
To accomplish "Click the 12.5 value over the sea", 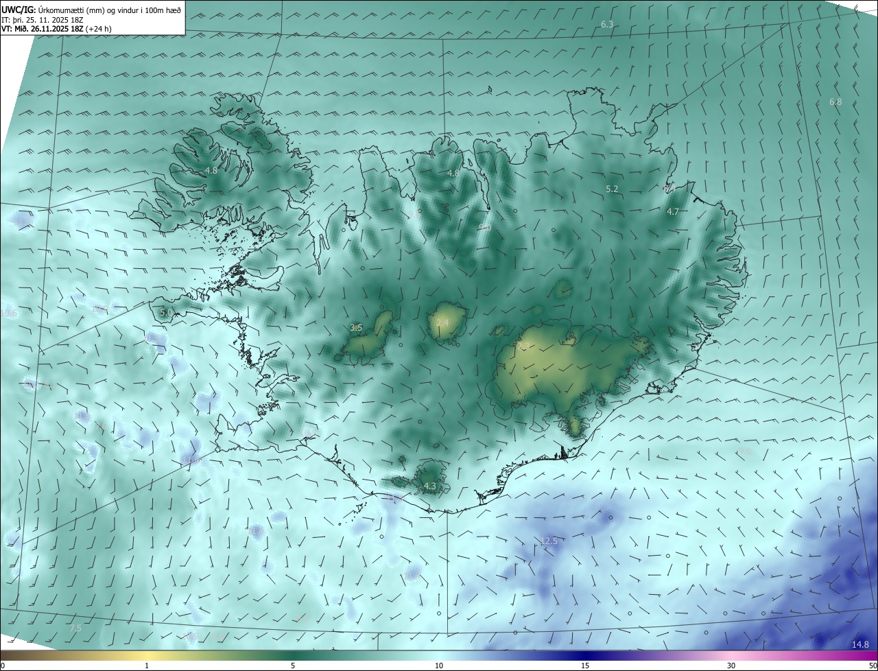I will pyautogui.click(x=549, y=541).
